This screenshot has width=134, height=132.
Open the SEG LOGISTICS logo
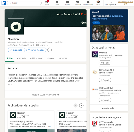[95, 89]
